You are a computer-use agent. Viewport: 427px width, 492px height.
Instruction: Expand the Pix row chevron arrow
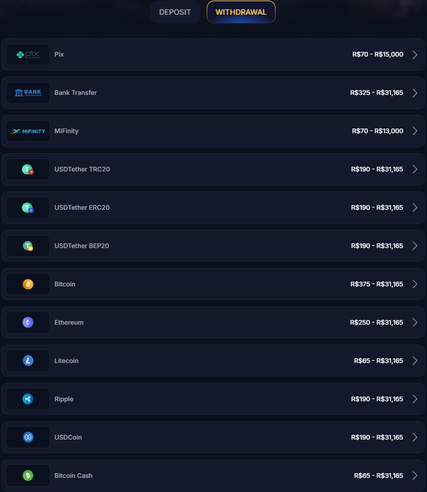point(415,55)
